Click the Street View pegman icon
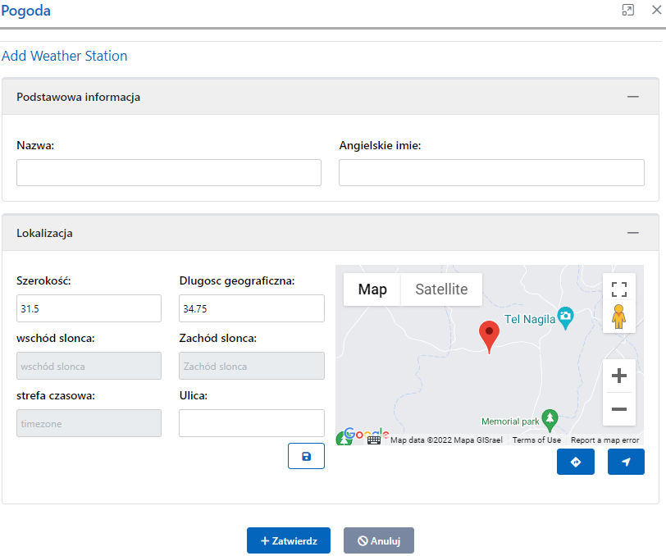Screen dimensions: 666x556 click(x=619, y=317)
